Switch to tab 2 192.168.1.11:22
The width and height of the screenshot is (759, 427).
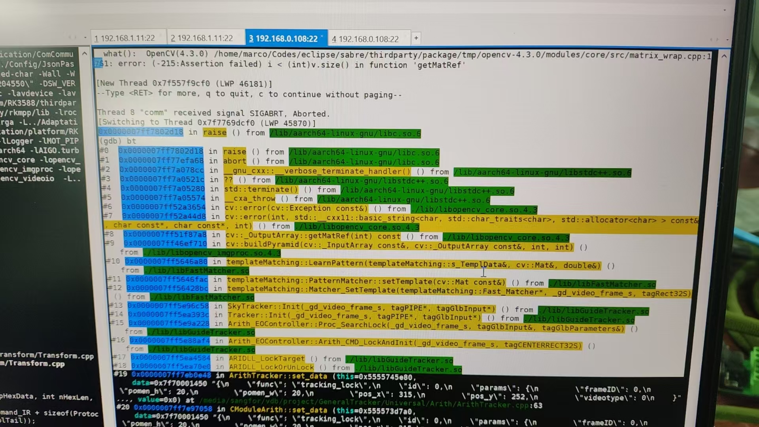(x=202, y=38)
